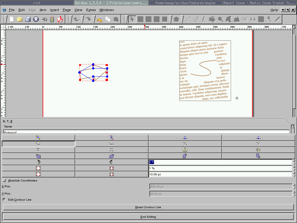The width and height of the screenshot is (297, 223).
Task: Click the 10.00 pt spinner arrows
Action: pos(294,174)
